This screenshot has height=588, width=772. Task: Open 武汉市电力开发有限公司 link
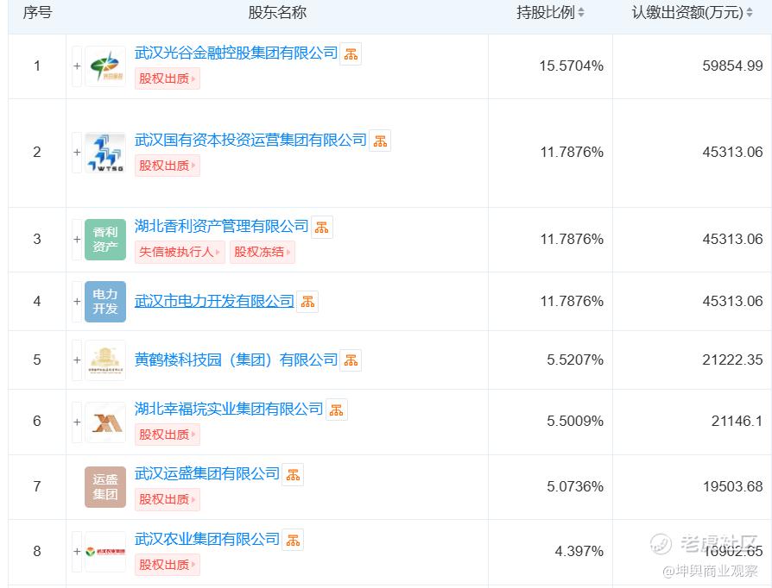pyautogui.click(x=214, y=301)
